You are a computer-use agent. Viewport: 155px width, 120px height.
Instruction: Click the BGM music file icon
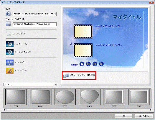(9, 14)
